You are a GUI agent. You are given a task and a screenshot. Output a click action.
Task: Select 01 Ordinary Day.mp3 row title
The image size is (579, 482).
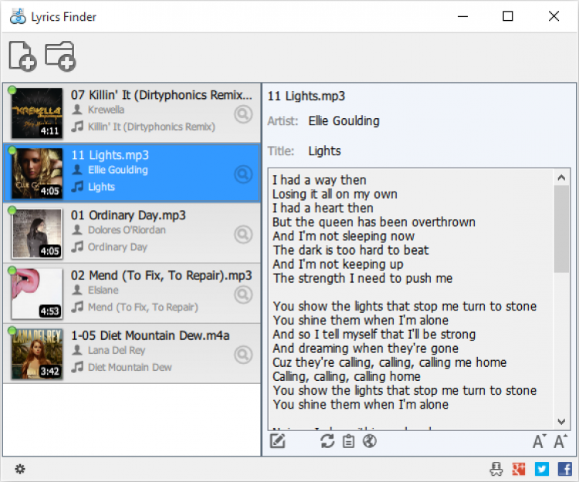tap(128, 215)
